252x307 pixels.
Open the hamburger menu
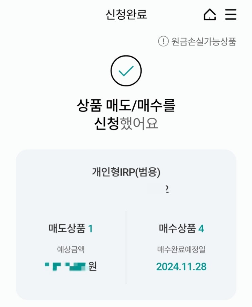click(231, 15)
